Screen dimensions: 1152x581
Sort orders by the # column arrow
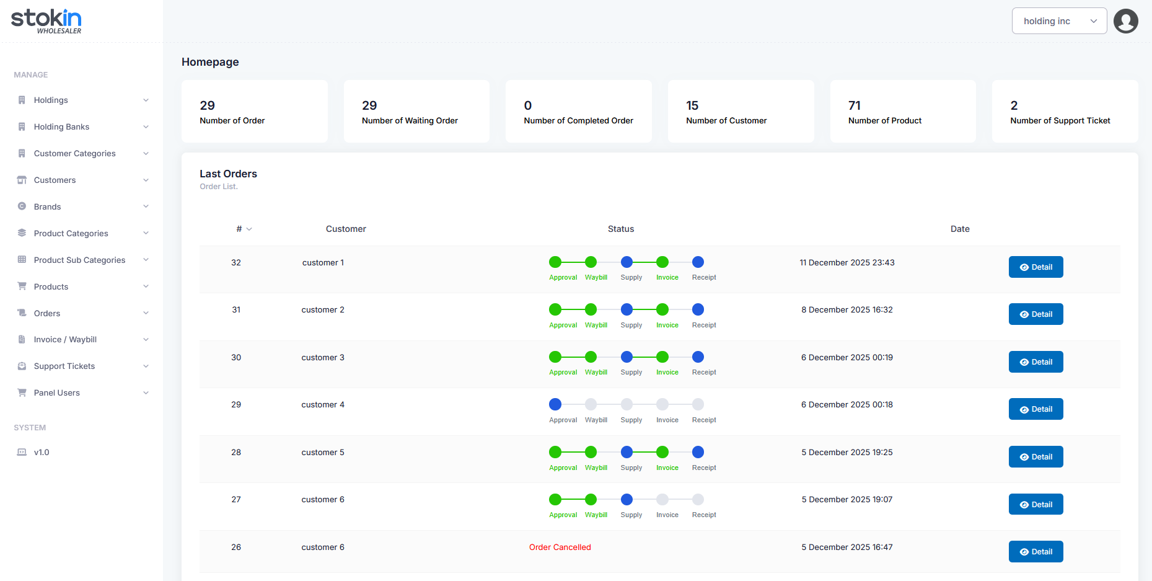pyautogui.click(x=249, y=229)
